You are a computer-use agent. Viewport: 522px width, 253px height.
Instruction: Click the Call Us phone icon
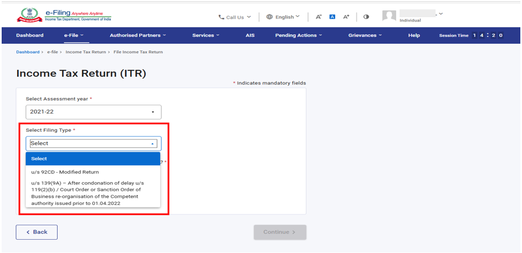(x=222, y=17)
